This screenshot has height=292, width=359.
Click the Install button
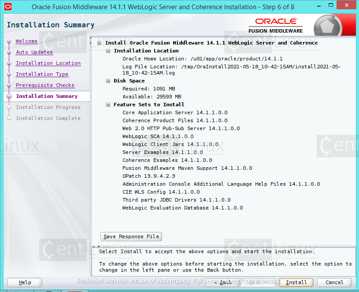296,282
